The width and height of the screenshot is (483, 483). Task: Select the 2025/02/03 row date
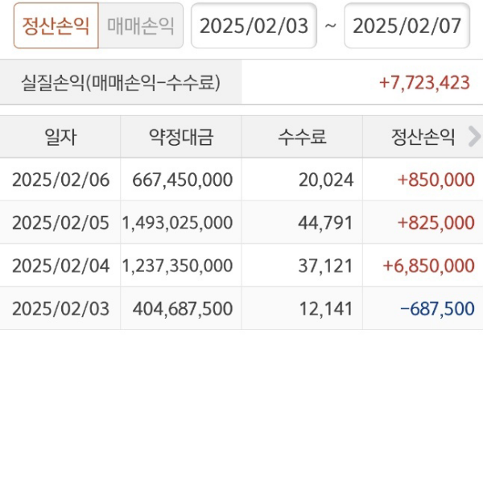[x=60, y=308]
